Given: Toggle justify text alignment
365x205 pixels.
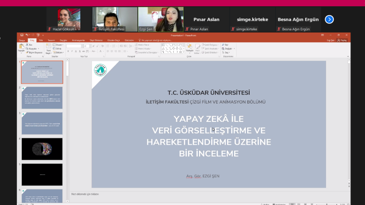Looking at the screenshot, I should tap(120, 51).
